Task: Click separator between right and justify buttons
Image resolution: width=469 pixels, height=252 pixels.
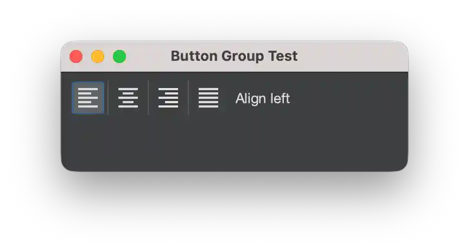Action: click(188, 98)
